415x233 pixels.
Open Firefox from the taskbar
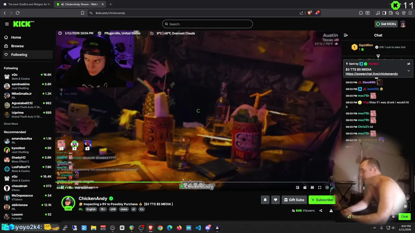(179, 228)
